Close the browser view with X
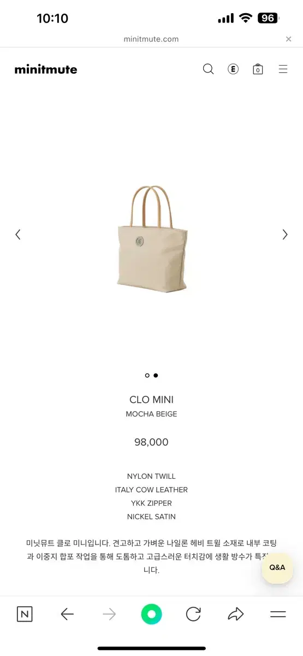 (288, 39)
